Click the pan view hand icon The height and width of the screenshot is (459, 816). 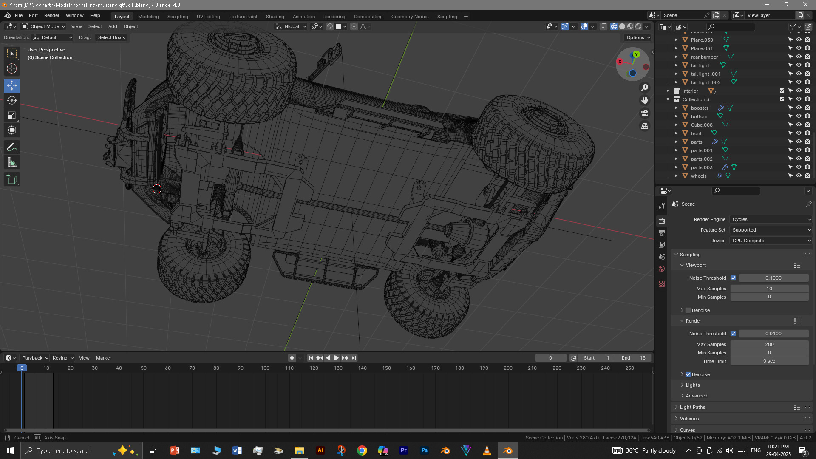(x=645, y=100)
